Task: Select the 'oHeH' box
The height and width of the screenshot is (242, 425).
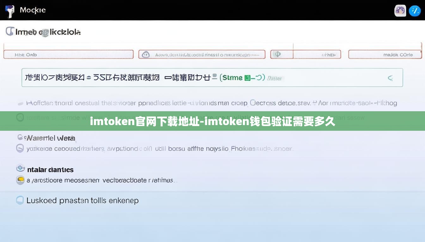Action: pos(317,55)
